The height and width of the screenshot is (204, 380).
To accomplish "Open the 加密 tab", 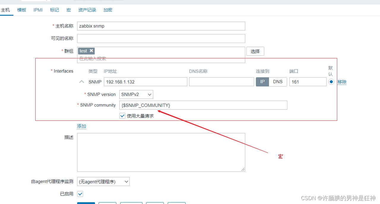I will pos(108,10).
